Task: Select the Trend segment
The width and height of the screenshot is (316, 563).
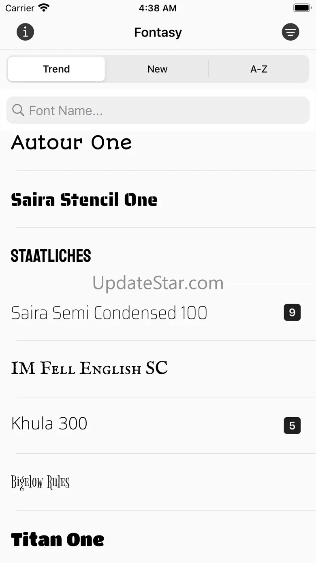Action: click(56, 69)
